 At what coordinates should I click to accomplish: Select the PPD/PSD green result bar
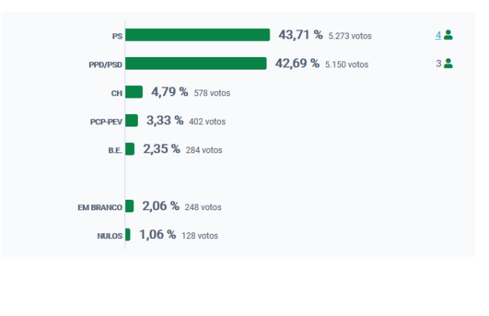coord(196,63)
